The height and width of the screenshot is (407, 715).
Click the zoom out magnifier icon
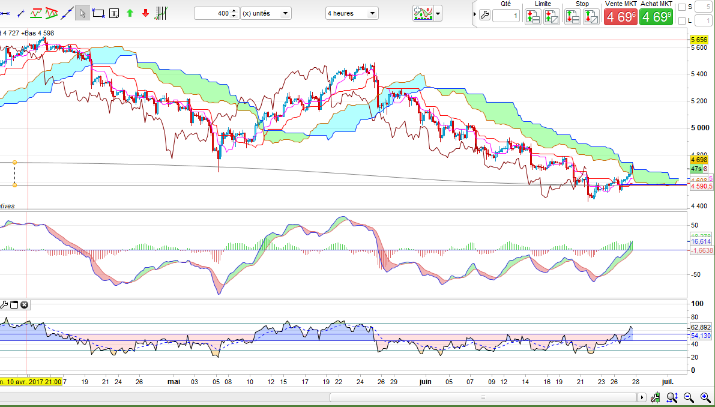(689, 397)
